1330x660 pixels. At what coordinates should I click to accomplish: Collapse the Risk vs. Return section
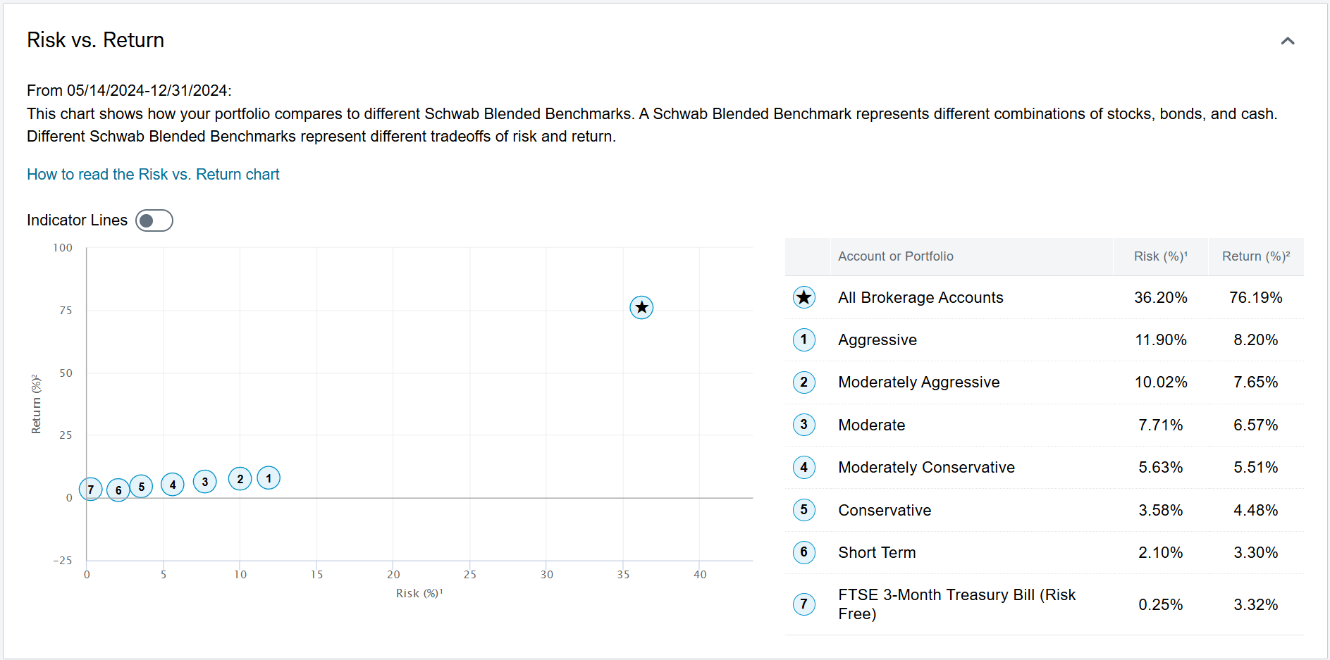(1287, 41)
